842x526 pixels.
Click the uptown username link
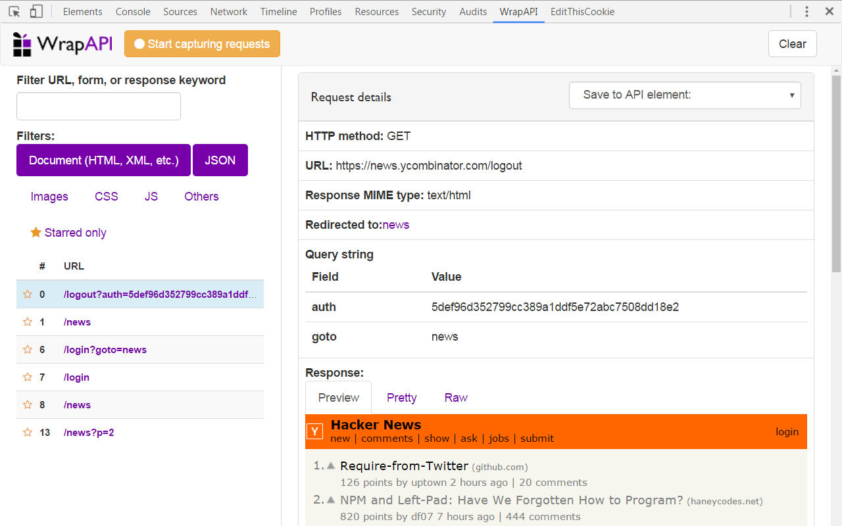pyautogui.click(x=428, y=483)
